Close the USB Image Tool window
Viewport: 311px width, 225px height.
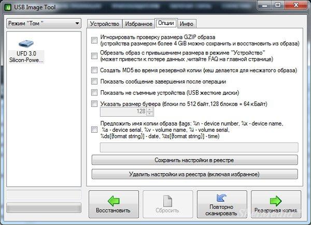(x=296, y=5)
